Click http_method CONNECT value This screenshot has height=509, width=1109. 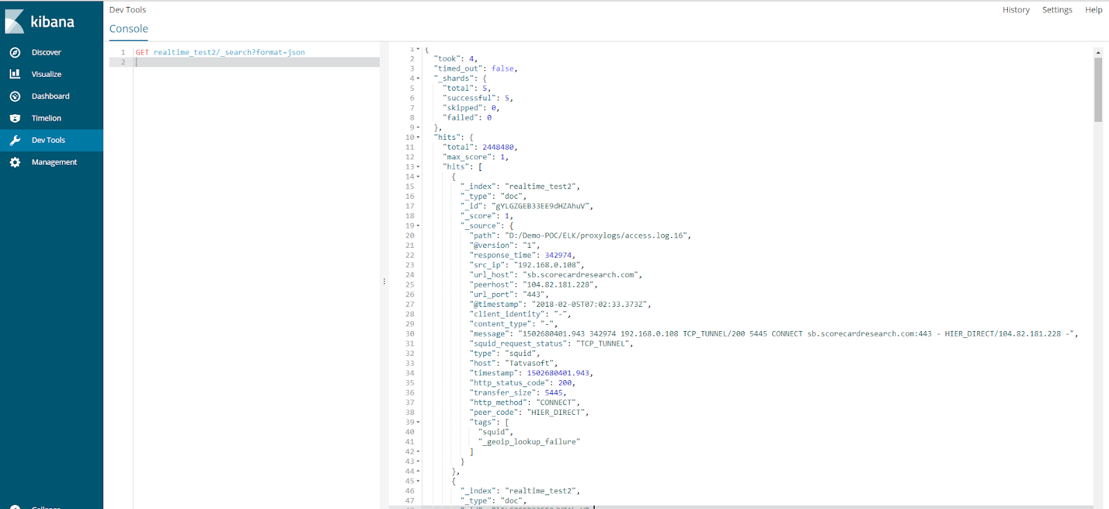[x=557, y=402]
